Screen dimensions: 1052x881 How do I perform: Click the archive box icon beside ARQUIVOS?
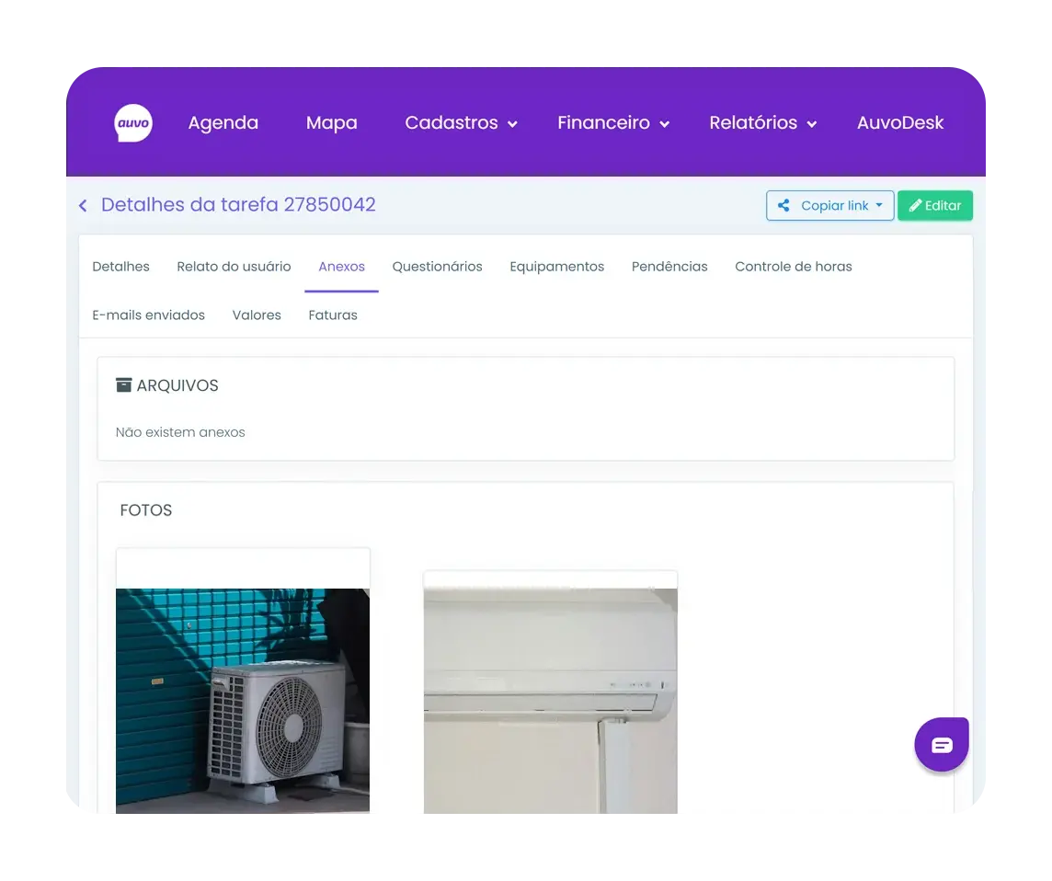tap(123, 385)
